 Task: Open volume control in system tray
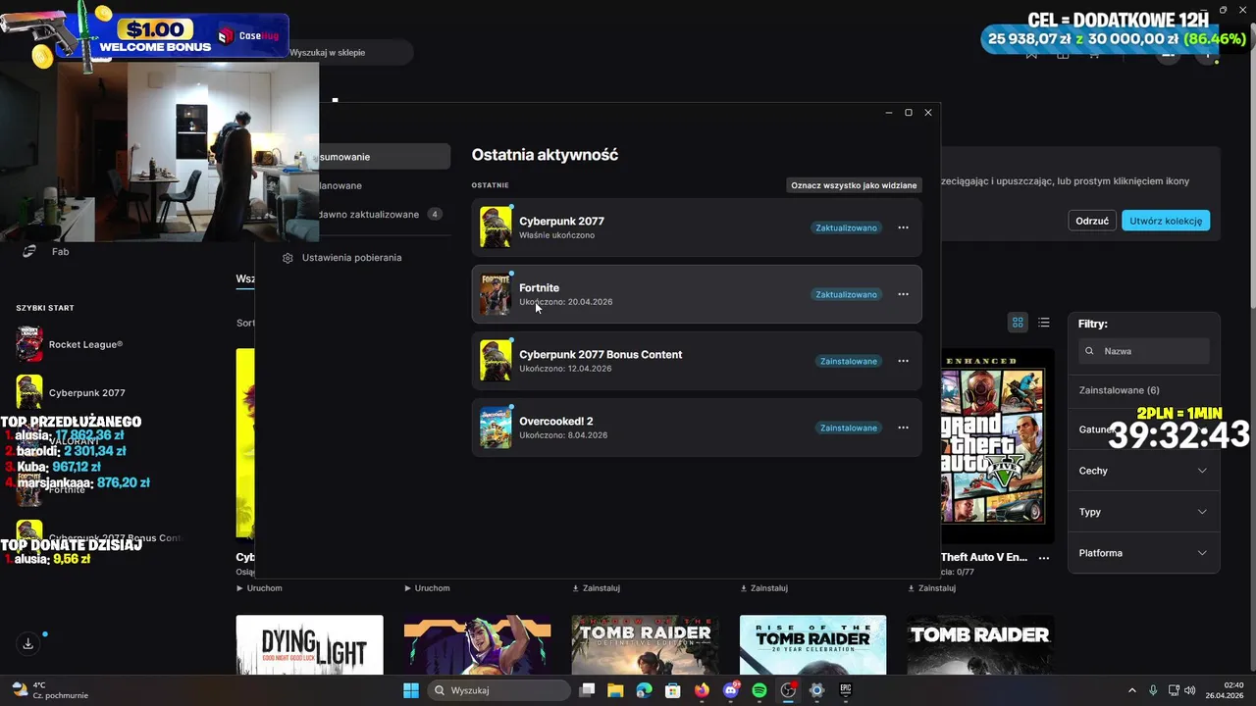coord(1189,690)
